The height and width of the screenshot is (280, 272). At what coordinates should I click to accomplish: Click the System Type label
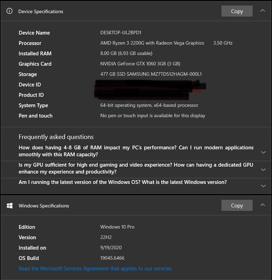(x=34, y=105)
